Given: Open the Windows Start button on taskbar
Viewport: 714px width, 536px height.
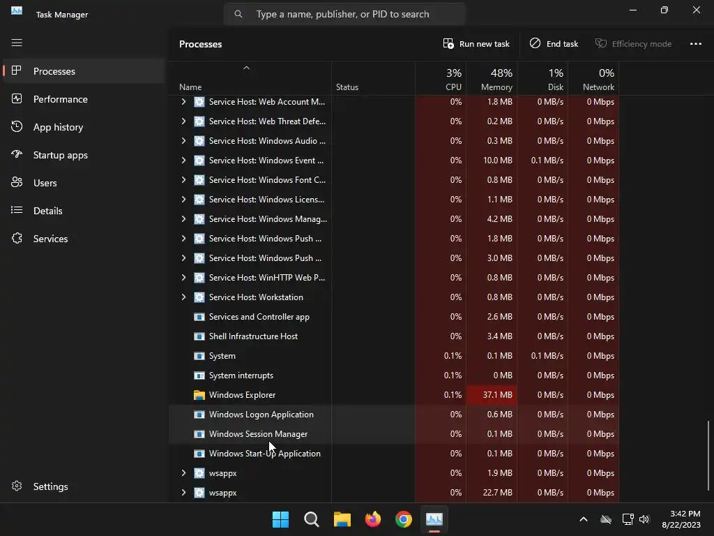Looking at the screenshot, I should (280, 519).
